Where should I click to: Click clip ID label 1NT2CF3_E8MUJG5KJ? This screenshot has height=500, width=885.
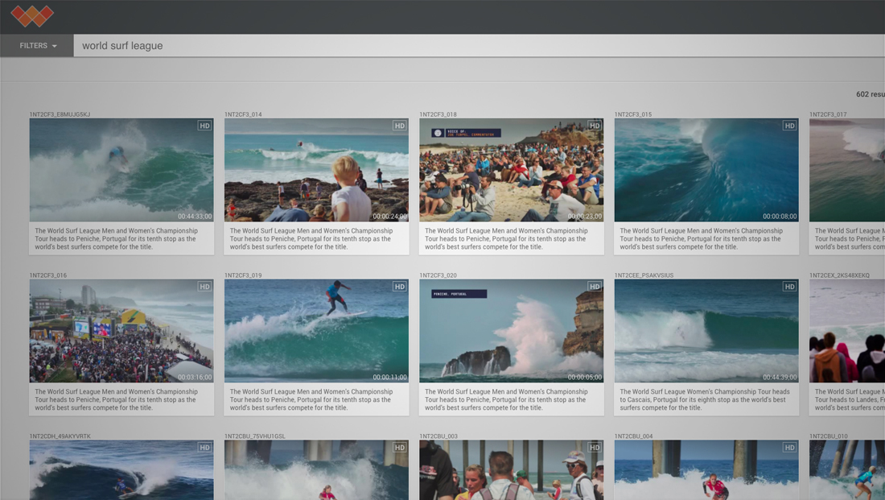click(x=60, y=114)
